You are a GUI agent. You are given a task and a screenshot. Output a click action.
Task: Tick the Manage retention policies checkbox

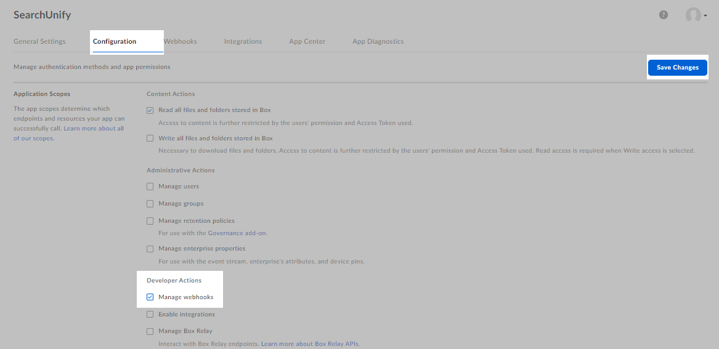tap(150, 221)
